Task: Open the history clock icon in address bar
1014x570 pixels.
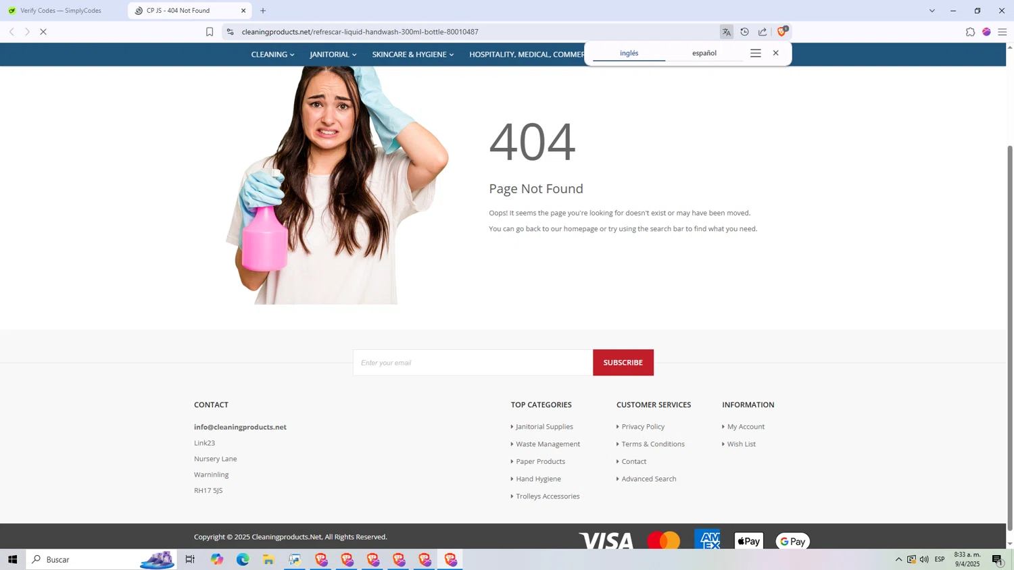Action: click(744, 32)
